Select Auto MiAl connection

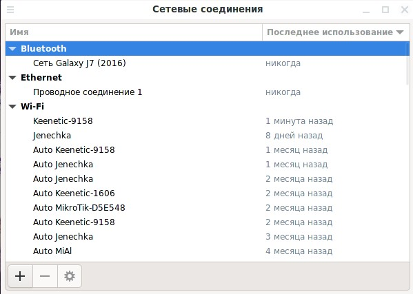[208, 251]
